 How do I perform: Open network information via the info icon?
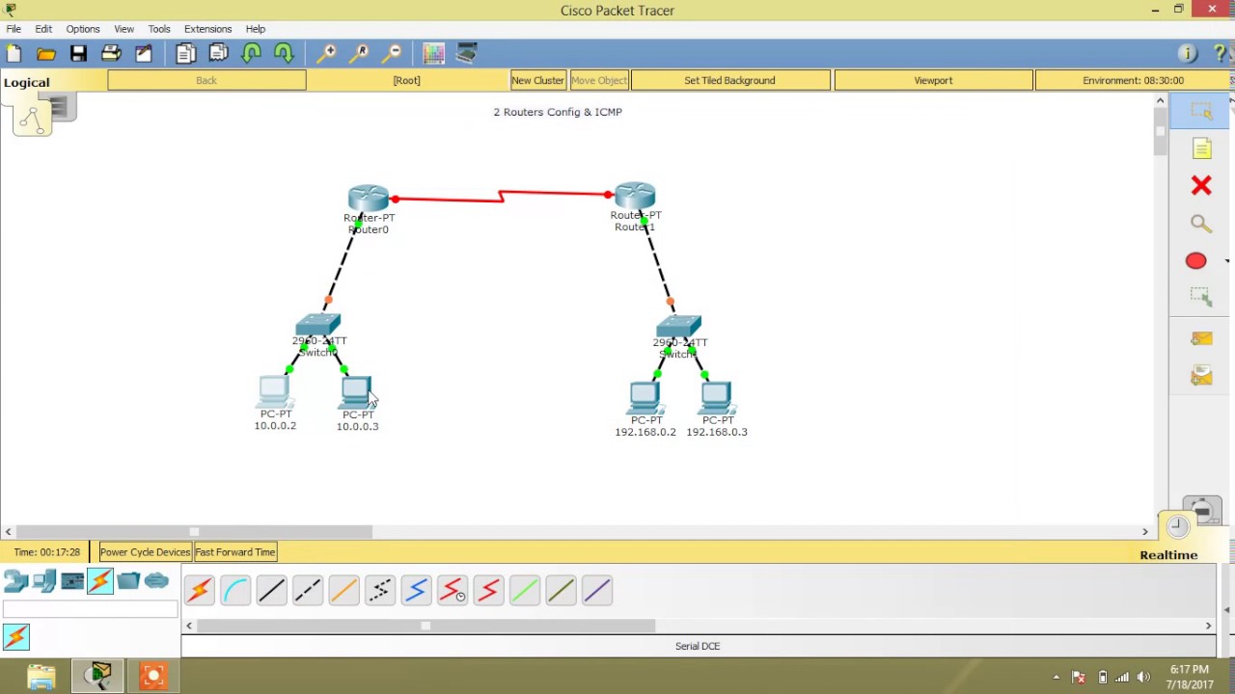point(1188,54)
